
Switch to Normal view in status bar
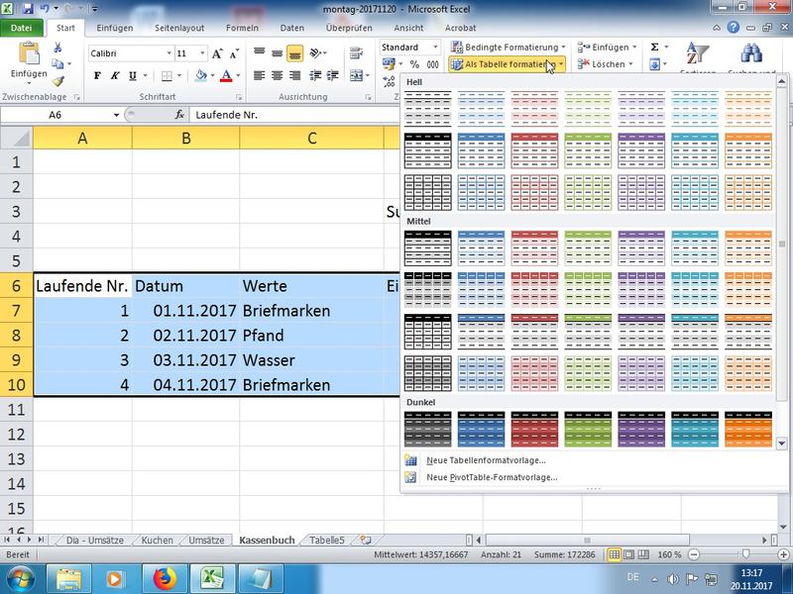pos(614,554)
